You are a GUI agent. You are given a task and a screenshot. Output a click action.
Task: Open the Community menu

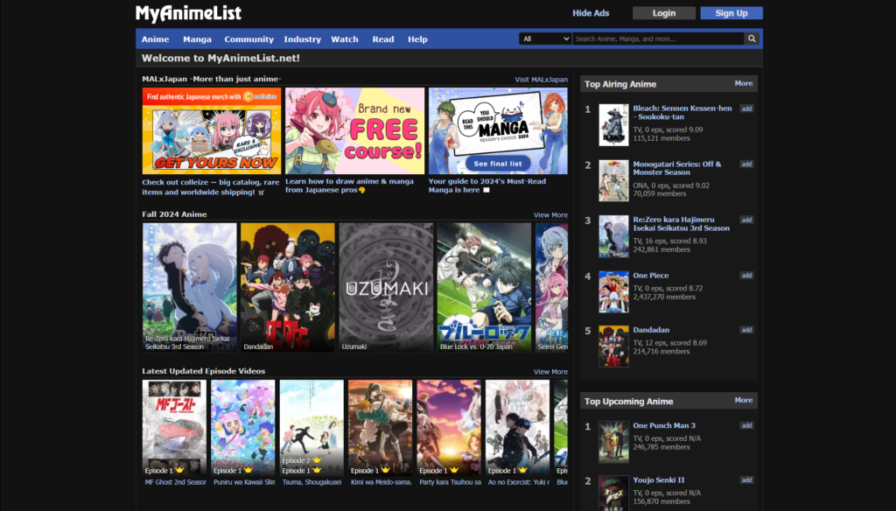click(x=249, y=39)
